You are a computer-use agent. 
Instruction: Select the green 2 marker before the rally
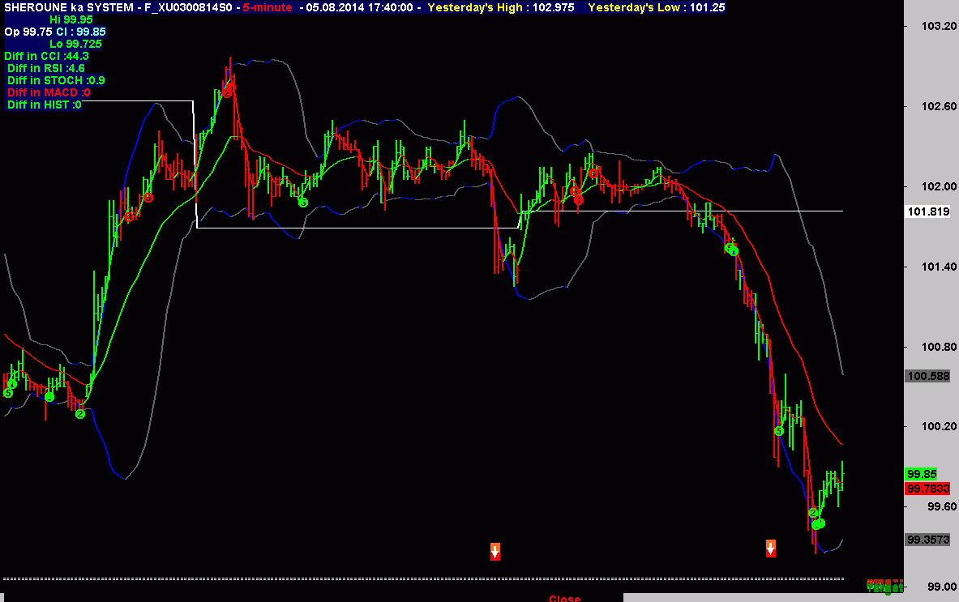tap(80, 414)
